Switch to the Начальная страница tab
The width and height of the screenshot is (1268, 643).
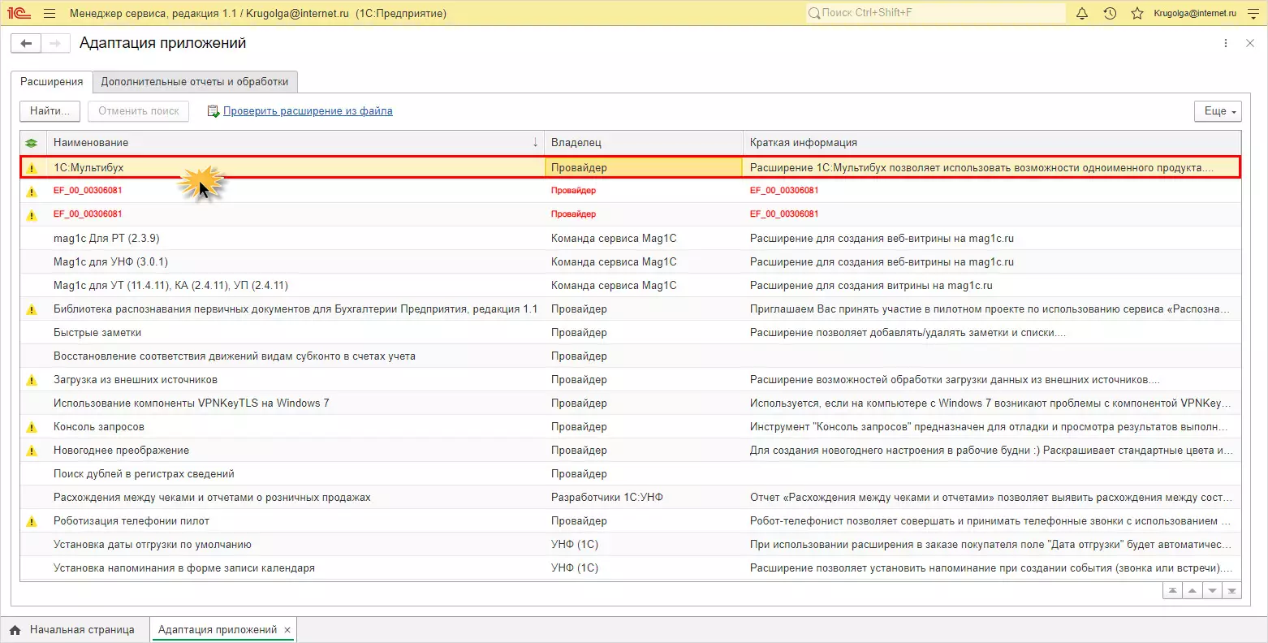81,630
